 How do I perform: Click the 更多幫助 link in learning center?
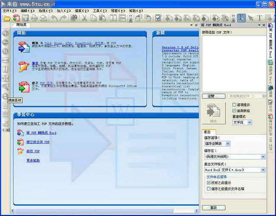33,161
